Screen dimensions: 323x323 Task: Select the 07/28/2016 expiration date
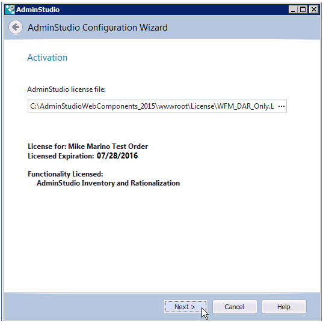coord(117,155)
